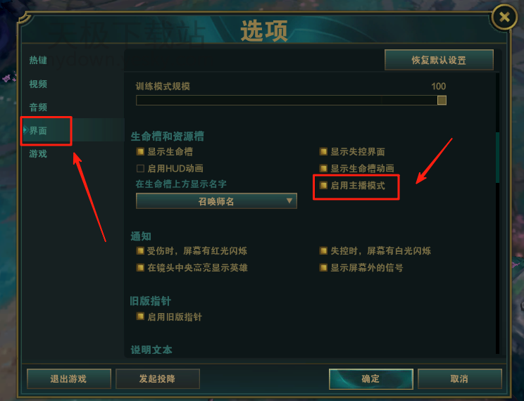Click the 训练模式规模 slider handle
Viewport: 524px width, 401px height.
click(x=442, y=100)
